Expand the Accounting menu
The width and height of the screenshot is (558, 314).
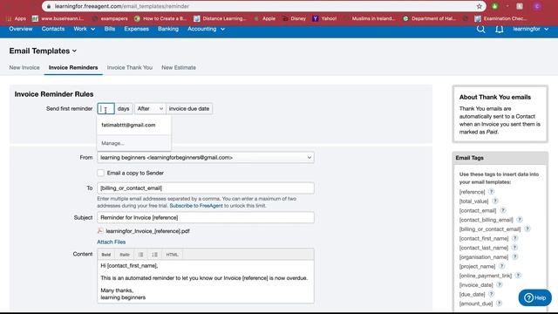(x=206, y=29)
